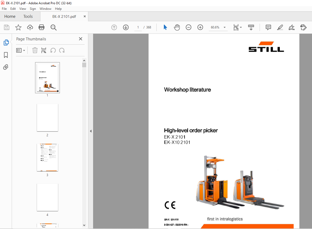Open the find text magnifier icon

(x=53, y=27)
